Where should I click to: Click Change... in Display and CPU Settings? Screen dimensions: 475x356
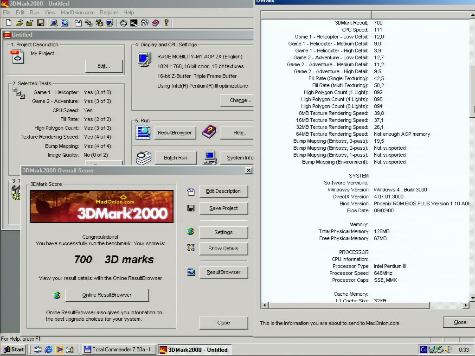pyautogui.click(x=237, y=100)
